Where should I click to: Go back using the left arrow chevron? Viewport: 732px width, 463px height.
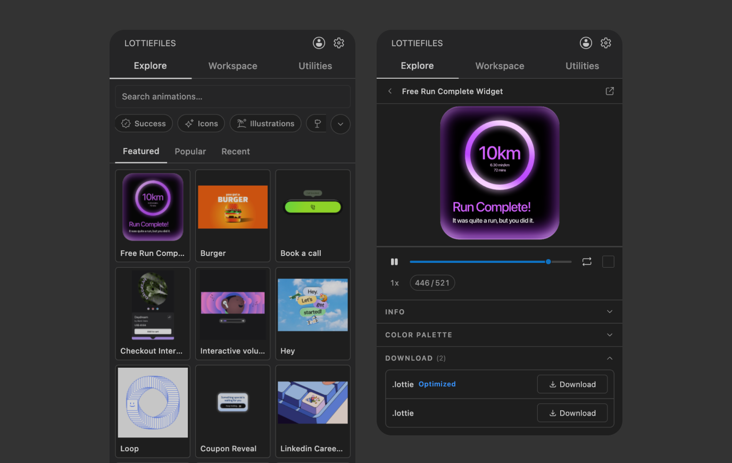390,91
